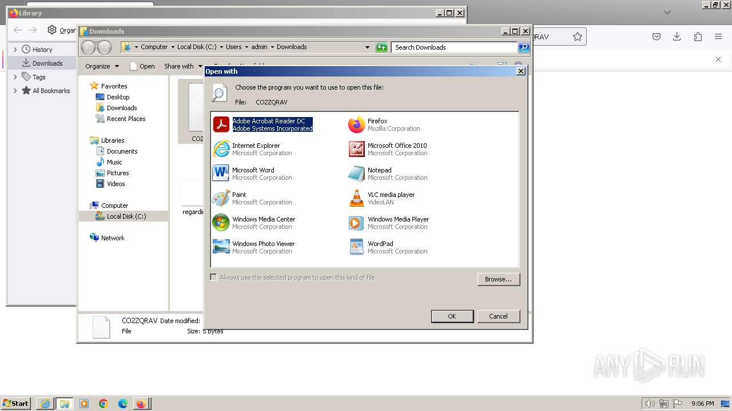Image resolution: width=732 pixels, height=411 pixels.
Task: Pick Internet Explorer icon in Open with
Action: click(221, 149)
